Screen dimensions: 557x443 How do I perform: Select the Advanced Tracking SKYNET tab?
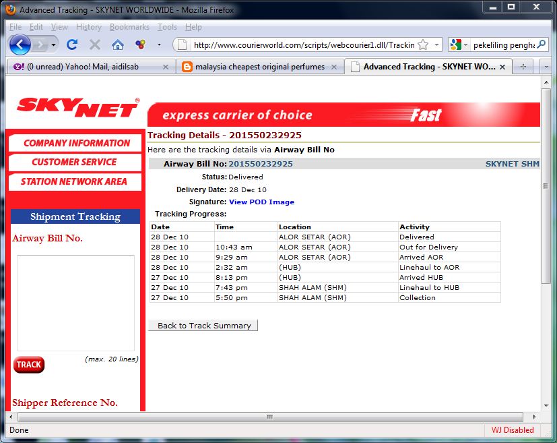point(428,67)
